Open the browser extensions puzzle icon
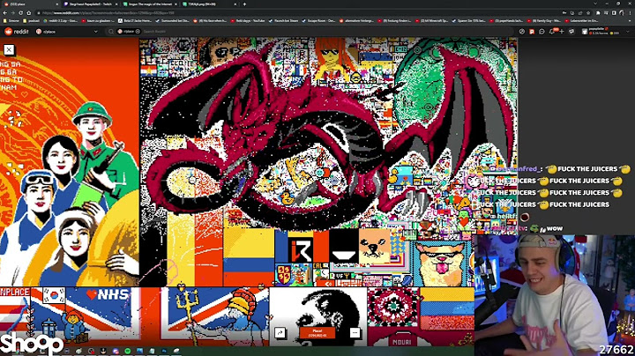 point(598,13)
